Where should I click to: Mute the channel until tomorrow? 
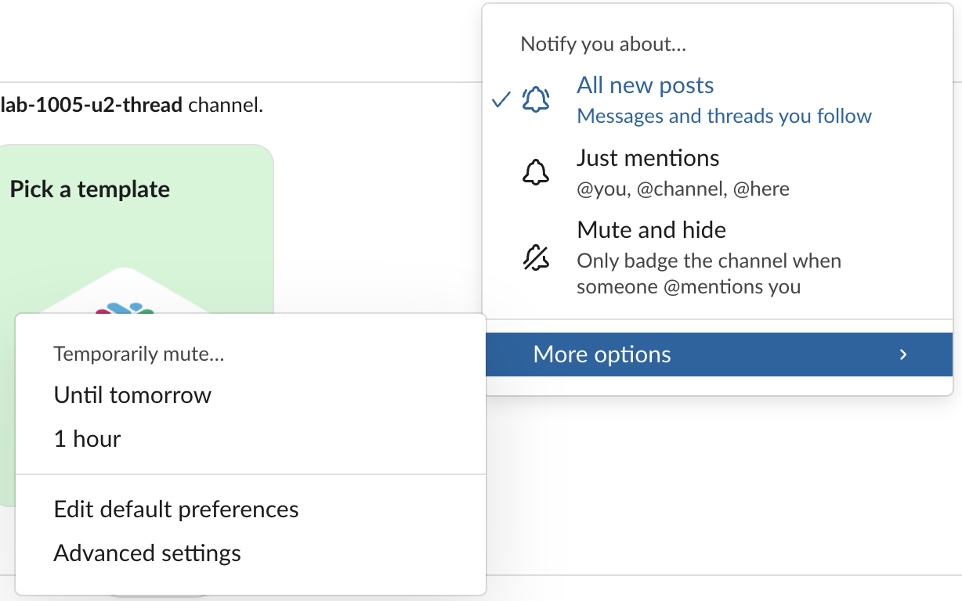click(x=251, y=395)
